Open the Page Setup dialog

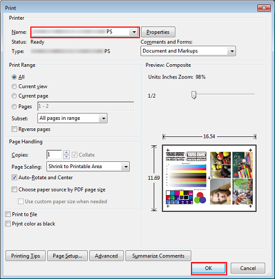(68, 256)
